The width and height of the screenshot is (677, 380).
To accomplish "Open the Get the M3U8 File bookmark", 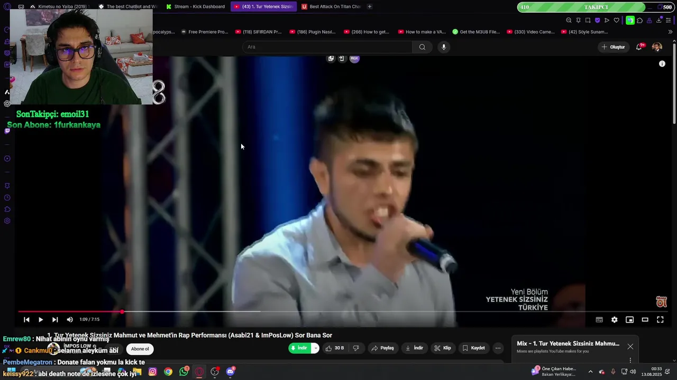I will coord(476,32).
